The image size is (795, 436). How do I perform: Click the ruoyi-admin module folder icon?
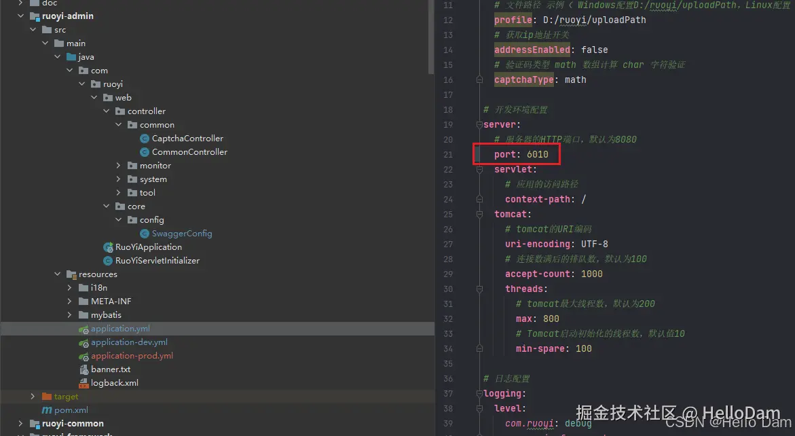pos(35,16)
